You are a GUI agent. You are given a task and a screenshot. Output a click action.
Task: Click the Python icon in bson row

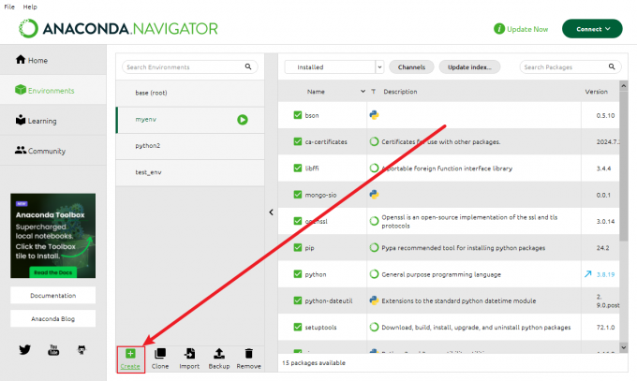pos(374,115)
